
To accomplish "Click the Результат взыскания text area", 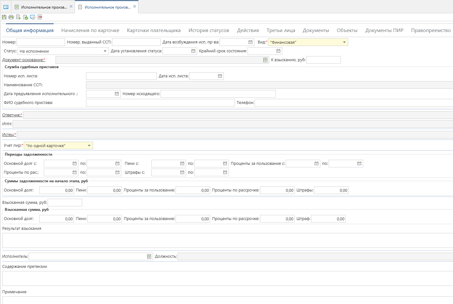I will point(228,240).
